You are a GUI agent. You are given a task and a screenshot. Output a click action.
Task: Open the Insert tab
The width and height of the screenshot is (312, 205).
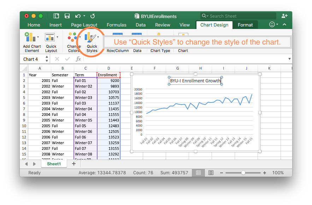click(x=55, y=25)
